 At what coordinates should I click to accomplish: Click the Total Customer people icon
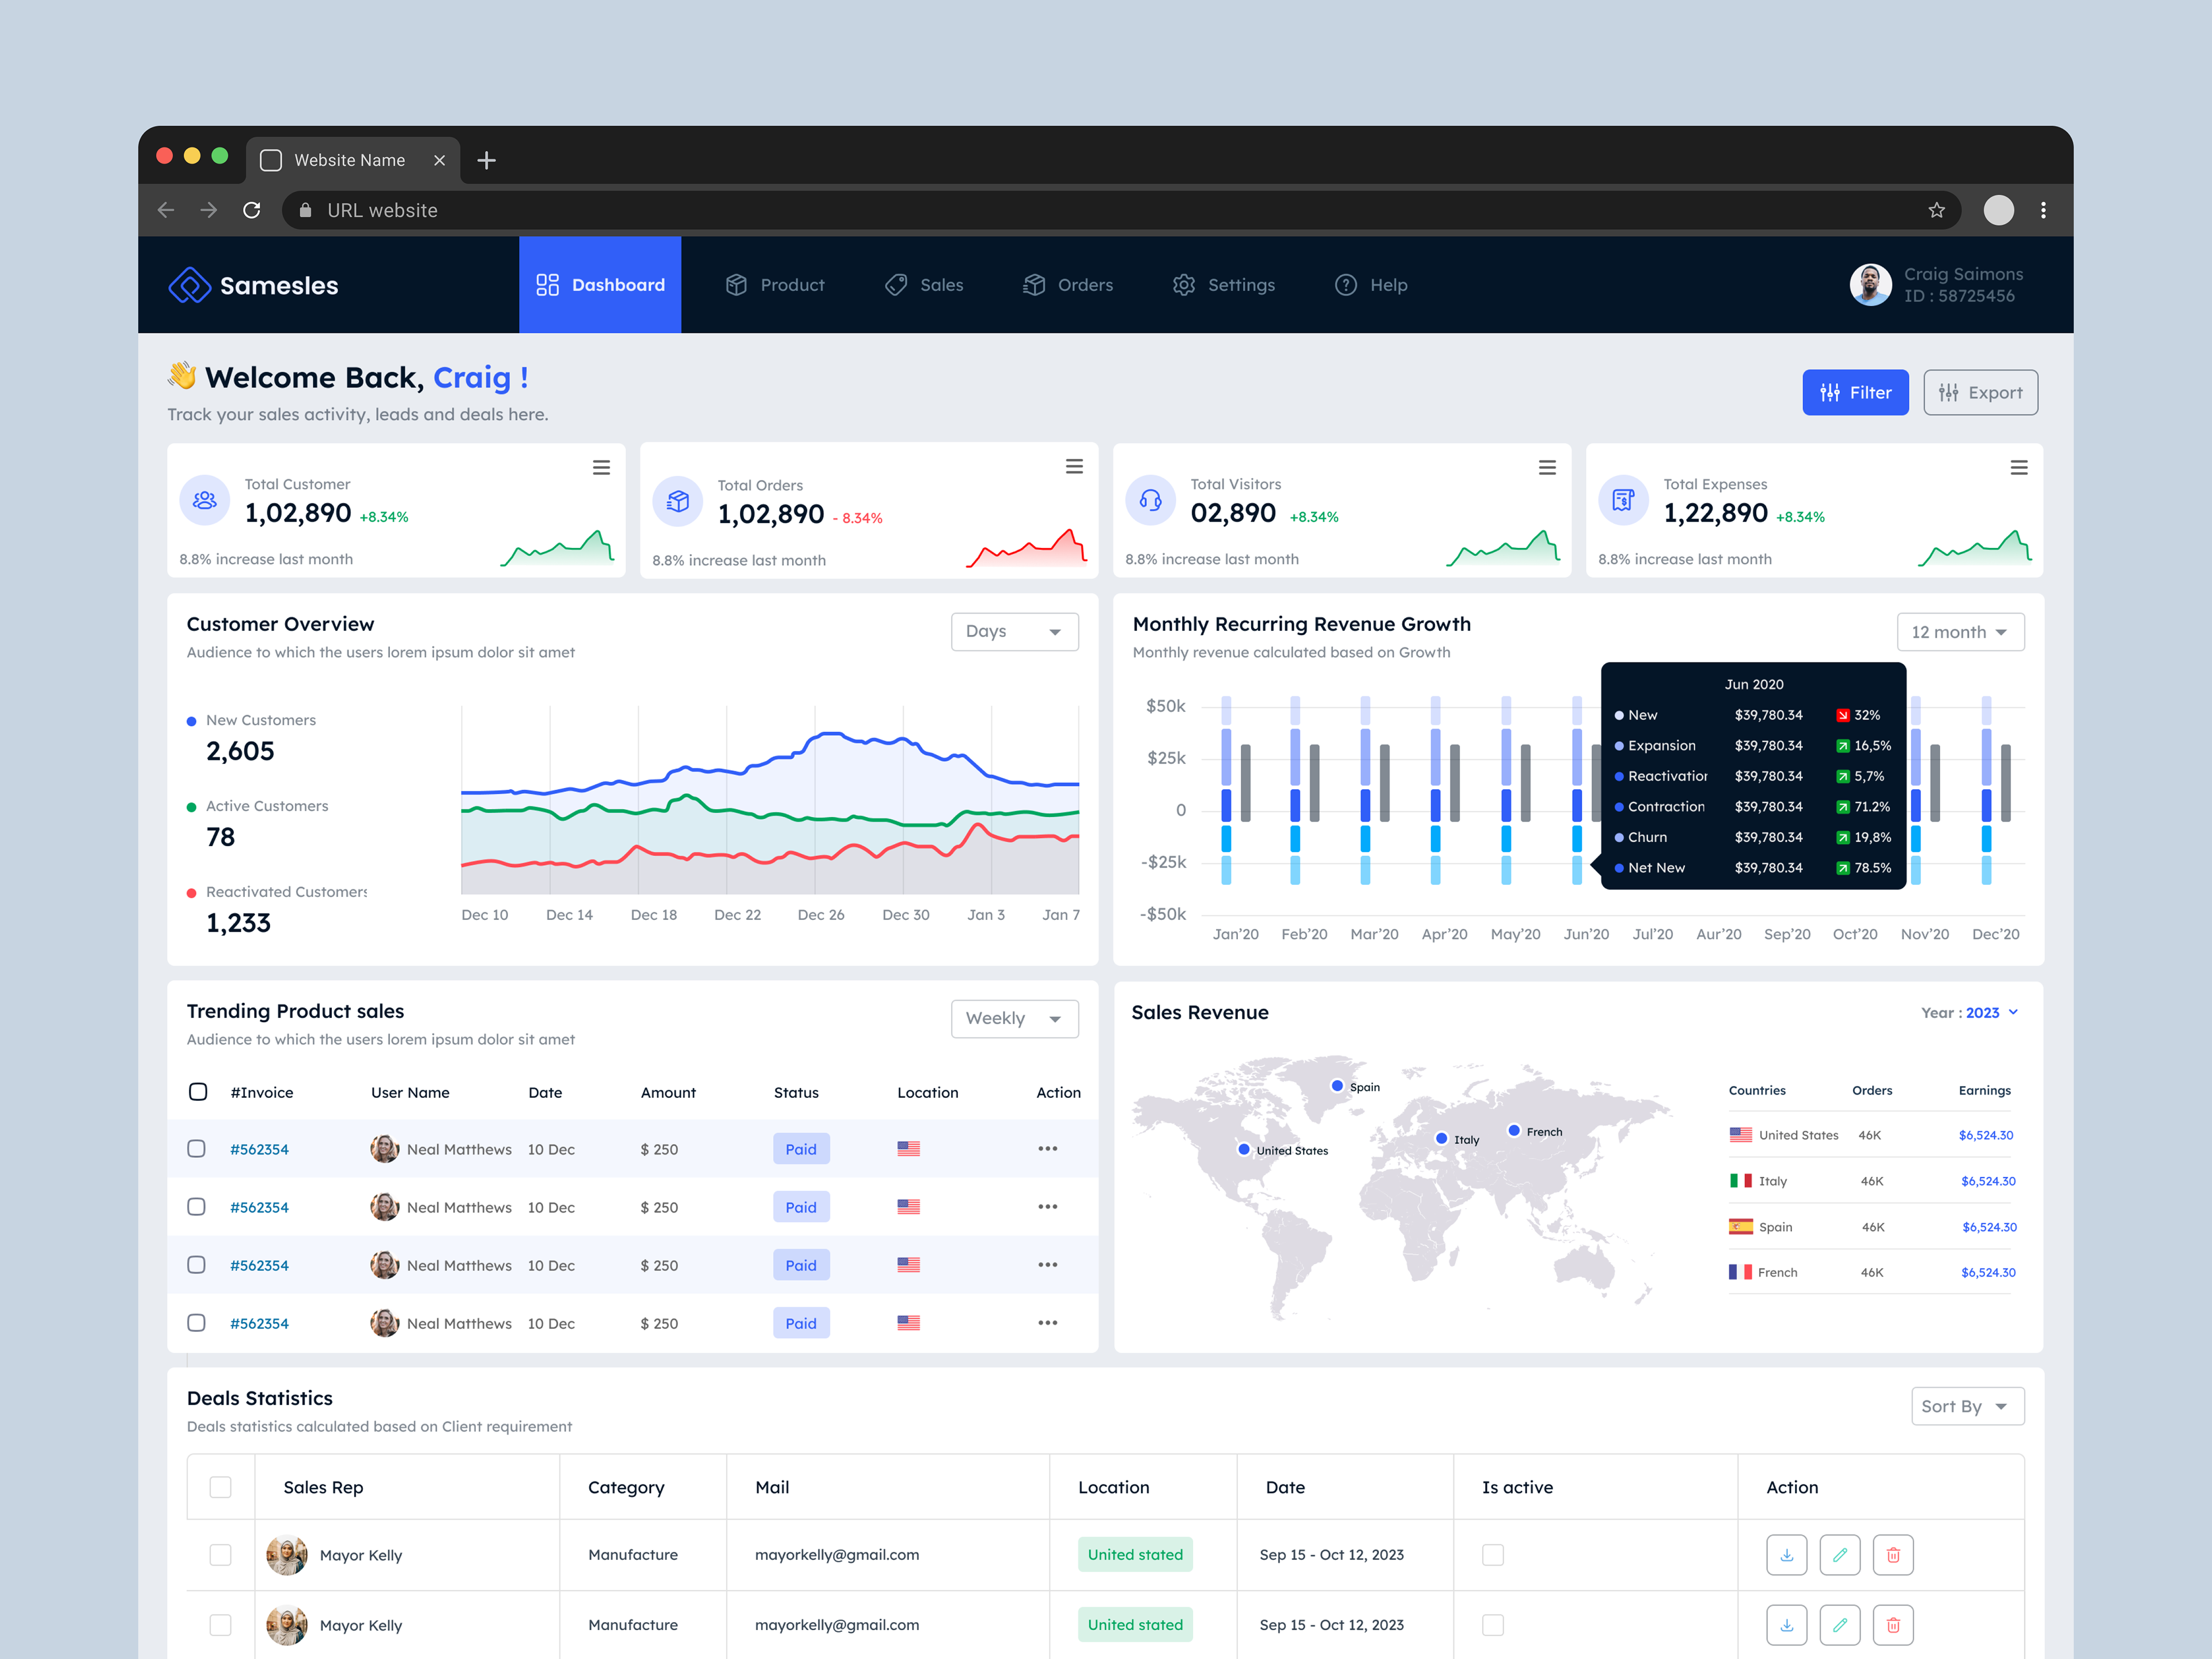point(205,500)
